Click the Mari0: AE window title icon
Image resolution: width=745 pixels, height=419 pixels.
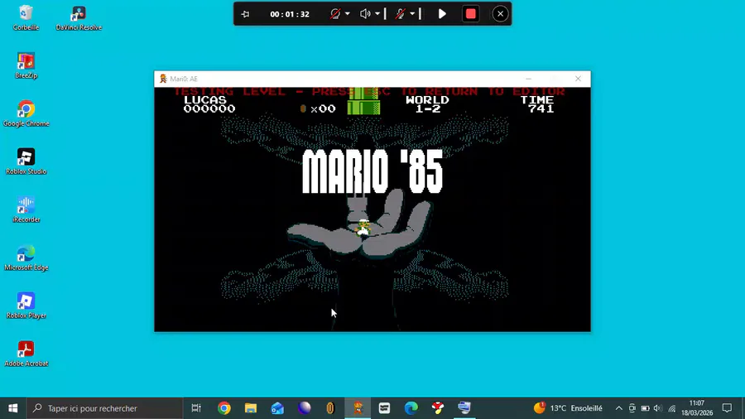click(163, 79)
